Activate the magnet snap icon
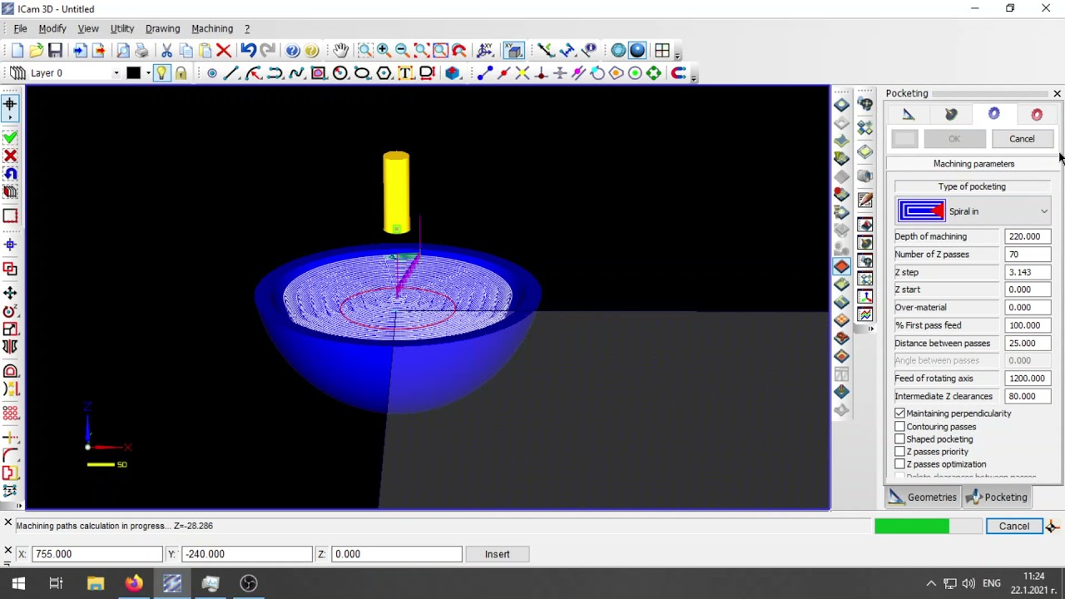This screenshot has height=599, width=1065. click(x=678, y=73)
